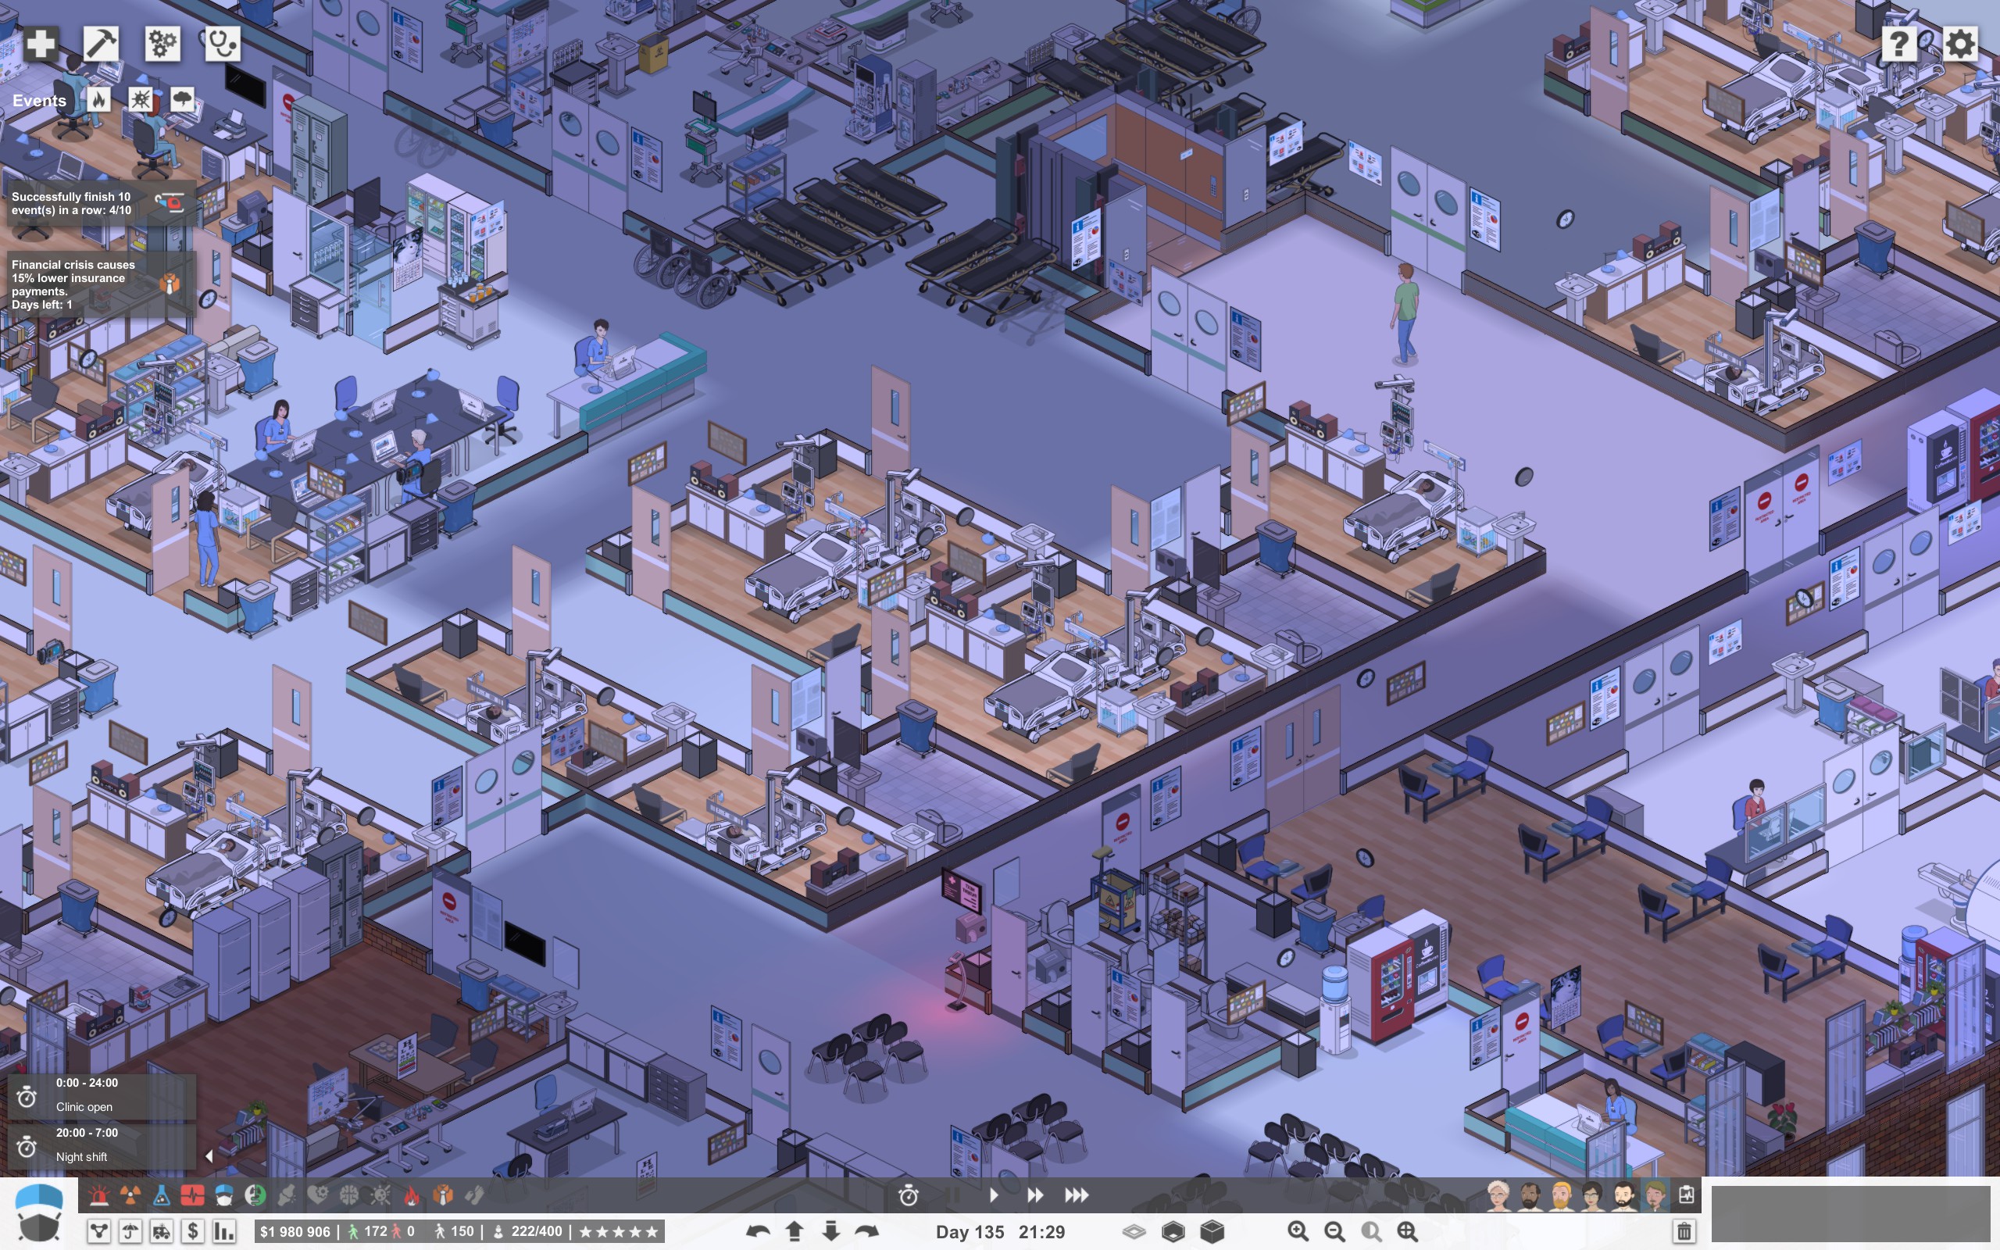Screen dimensions: 2000x1250
Task: Select the surgeon mask department
Action: coord(224,1195)
